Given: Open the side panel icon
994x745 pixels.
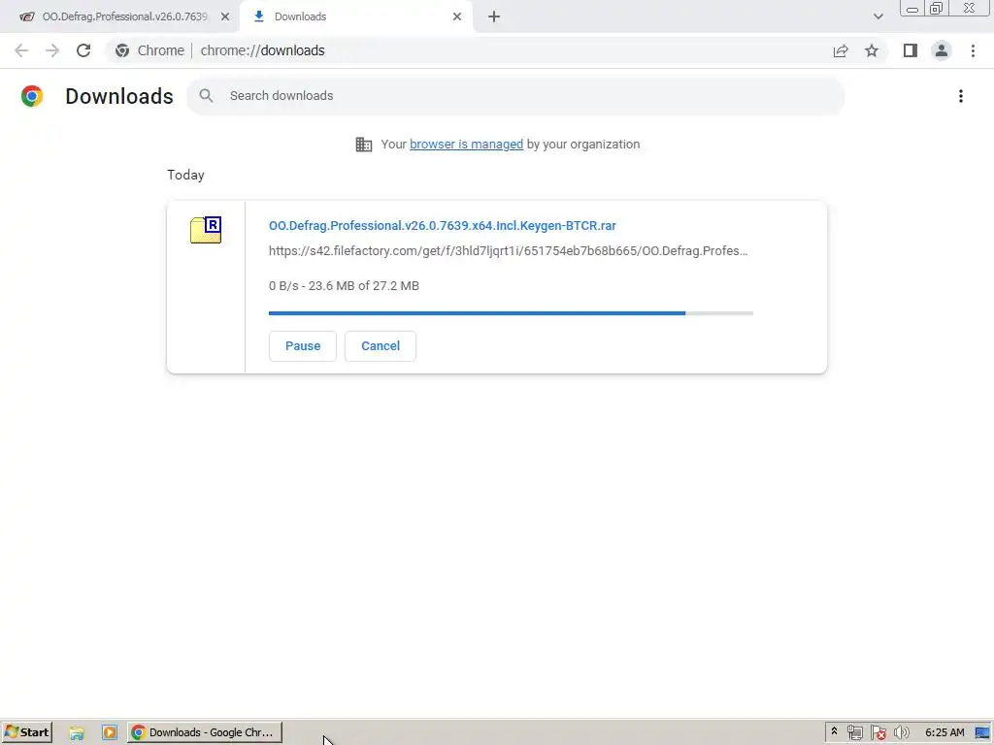Looking at the screenshot, I should (911, 50).
